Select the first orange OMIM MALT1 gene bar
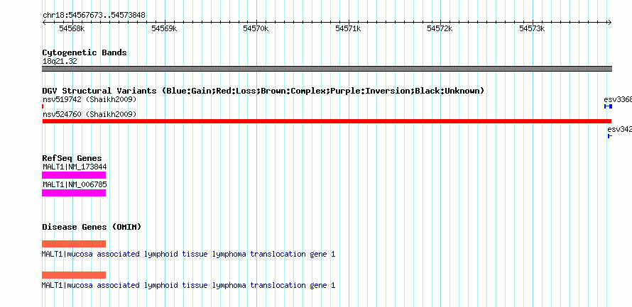632x307 pixels. (74, 244)
